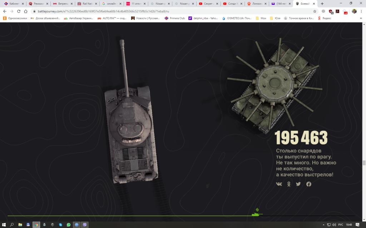Launch World of Tanks from the taskbar
This screenshot has width=366, height=228.
(53, 225)
